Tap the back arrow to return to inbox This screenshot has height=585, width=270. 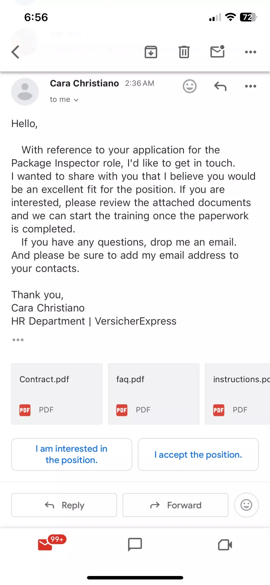15,52
